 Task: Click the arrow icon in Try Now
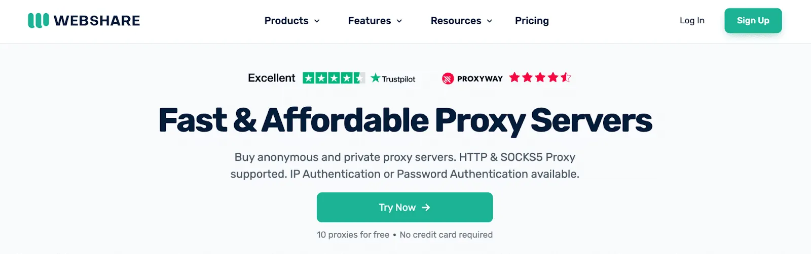426,207
